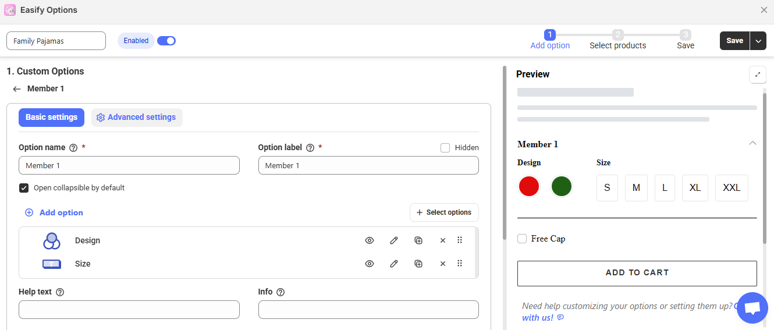Screen dimensions: 774x330
Task: Open the Select options picker
Action: click(x=444, y=212)
